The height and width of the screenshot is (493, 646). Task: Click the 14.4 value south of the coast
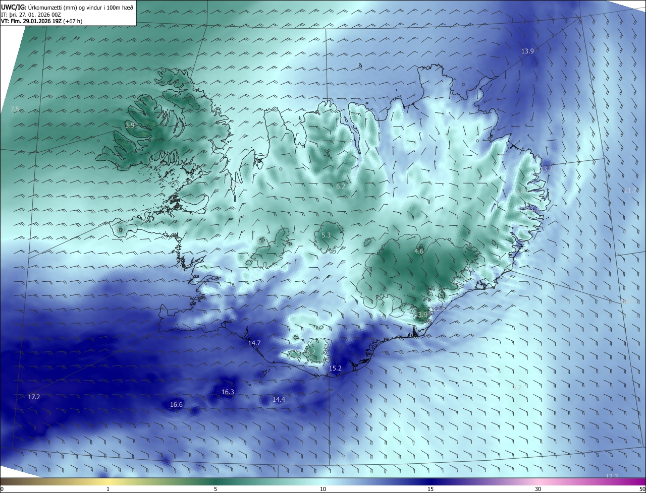point(279,399)
